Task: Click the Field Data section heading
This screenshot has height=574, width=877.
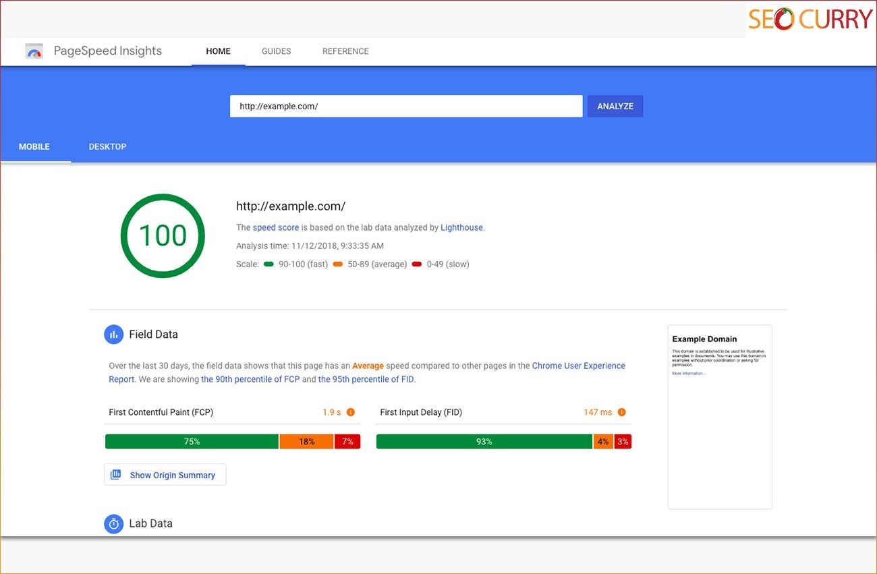Action: (x=154, y=335)
